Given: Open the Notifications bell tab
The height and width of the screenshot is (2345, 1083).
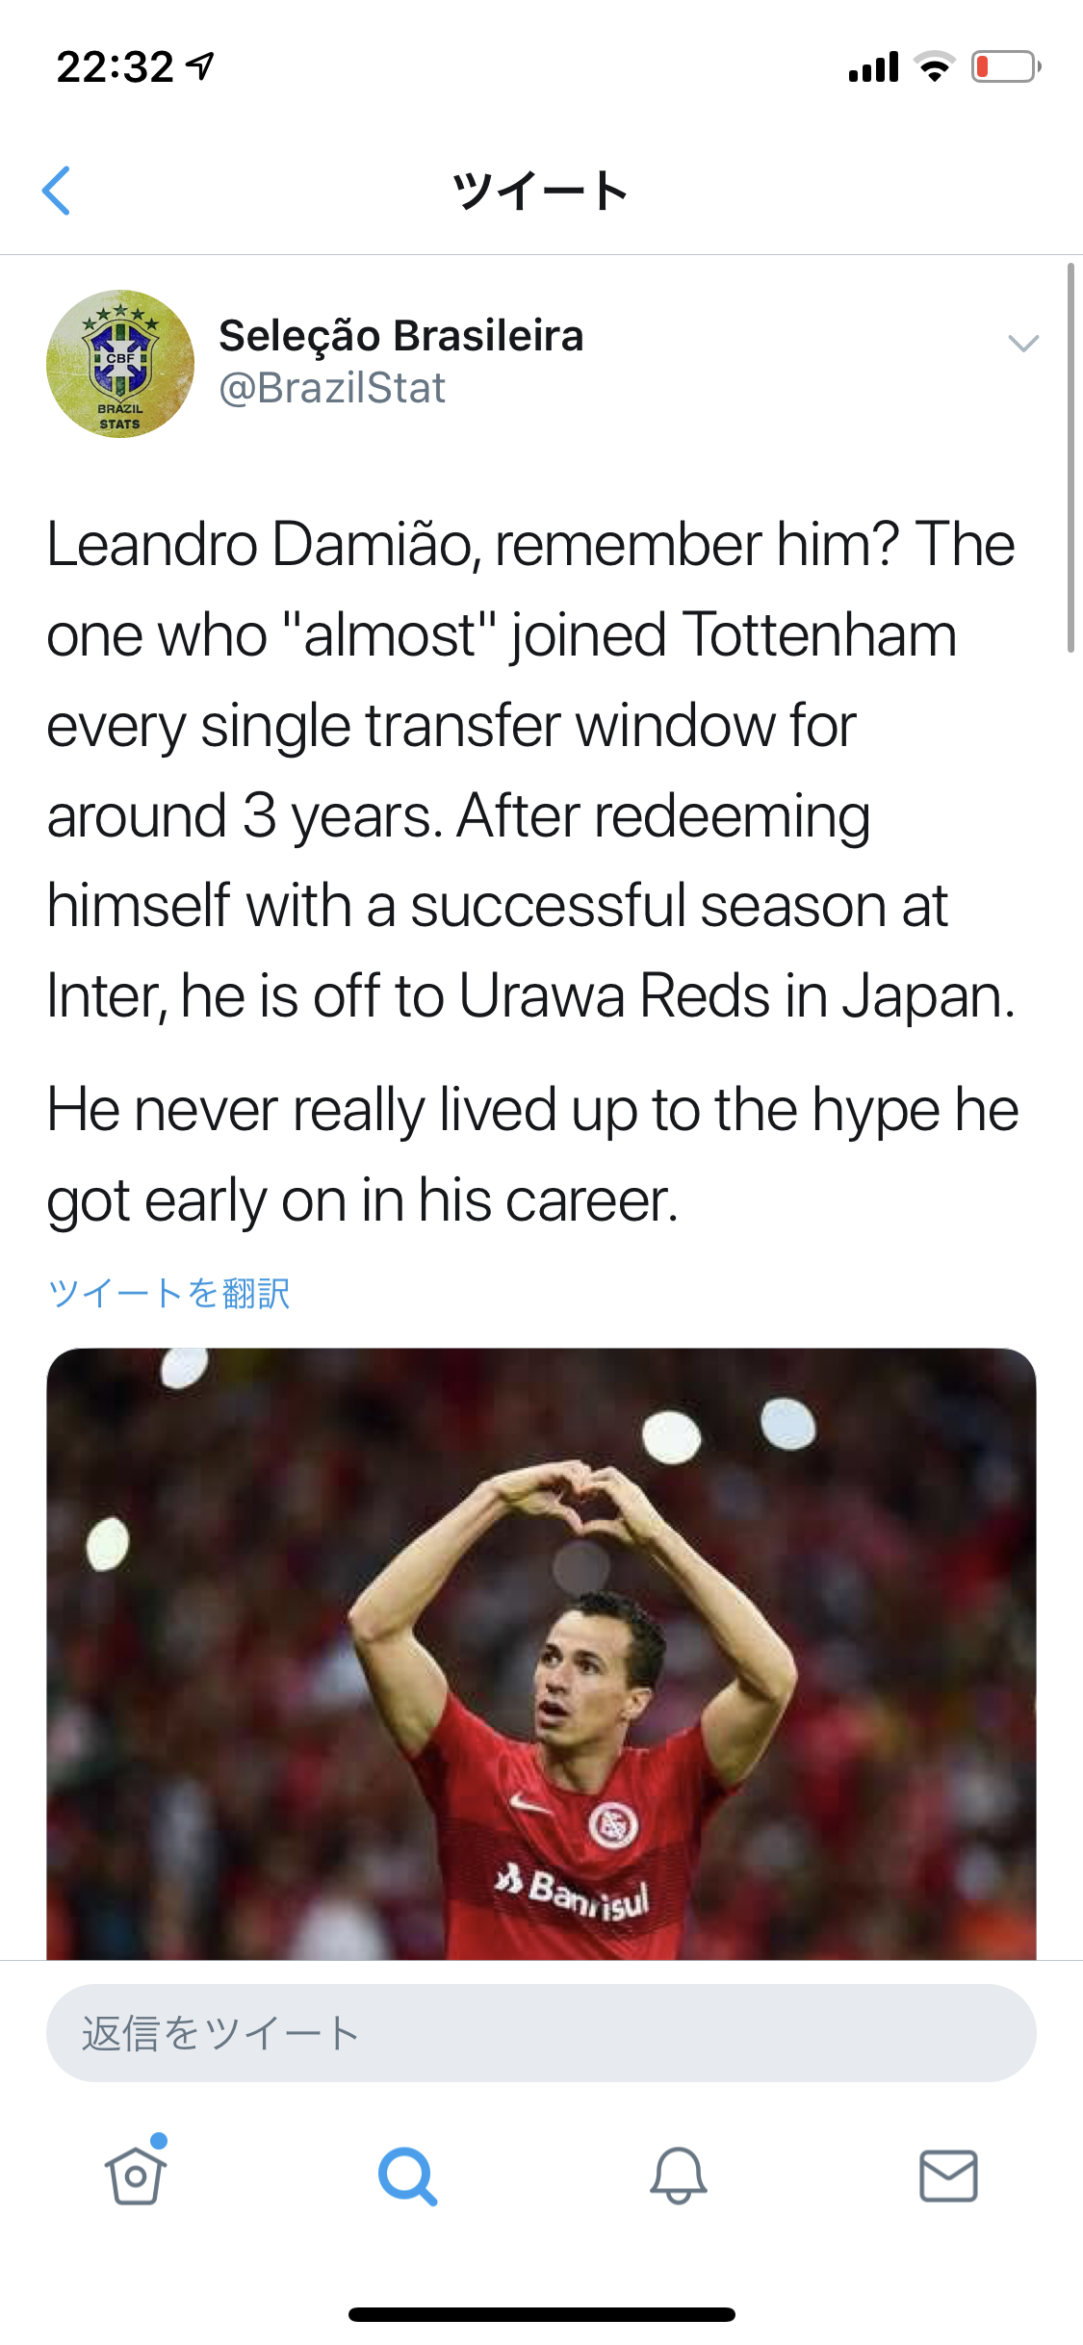Looking at the screenshot, I should [679, 2176].
